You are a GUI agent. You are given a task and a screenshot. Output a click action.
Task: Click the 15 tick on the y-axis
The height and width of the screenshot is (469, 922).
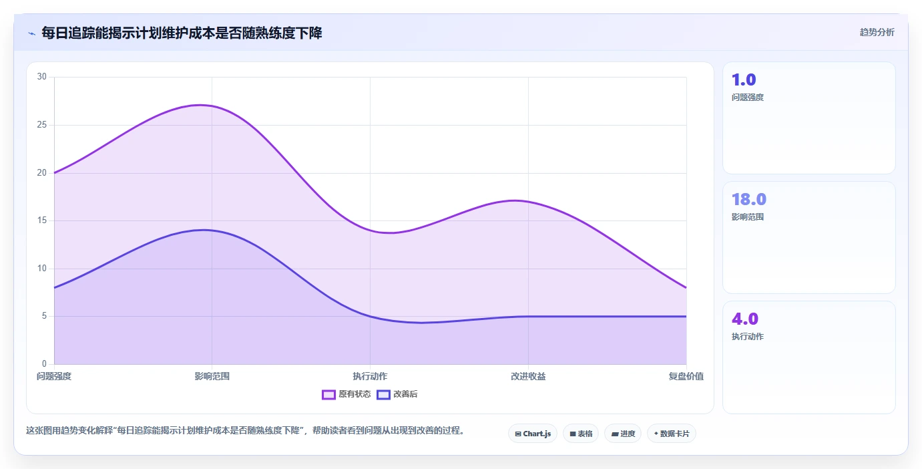[42, 220]
